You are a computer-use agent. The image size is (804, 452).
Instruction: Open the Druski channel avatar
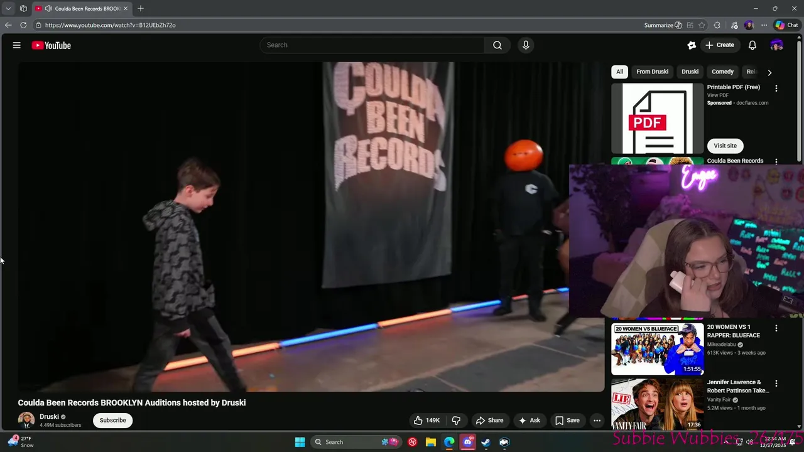tap(26, 420)
